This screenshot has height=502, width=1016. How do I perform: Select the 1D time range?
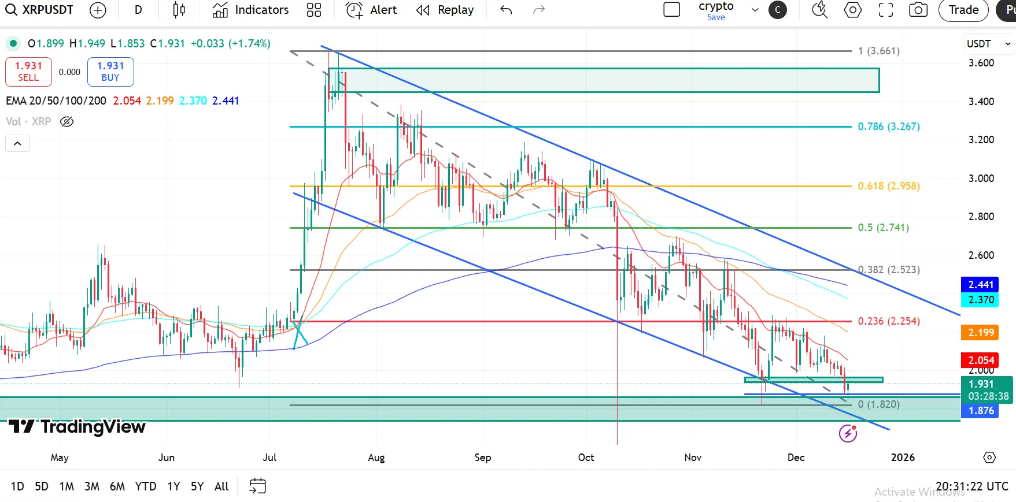[x=17, y=486]
